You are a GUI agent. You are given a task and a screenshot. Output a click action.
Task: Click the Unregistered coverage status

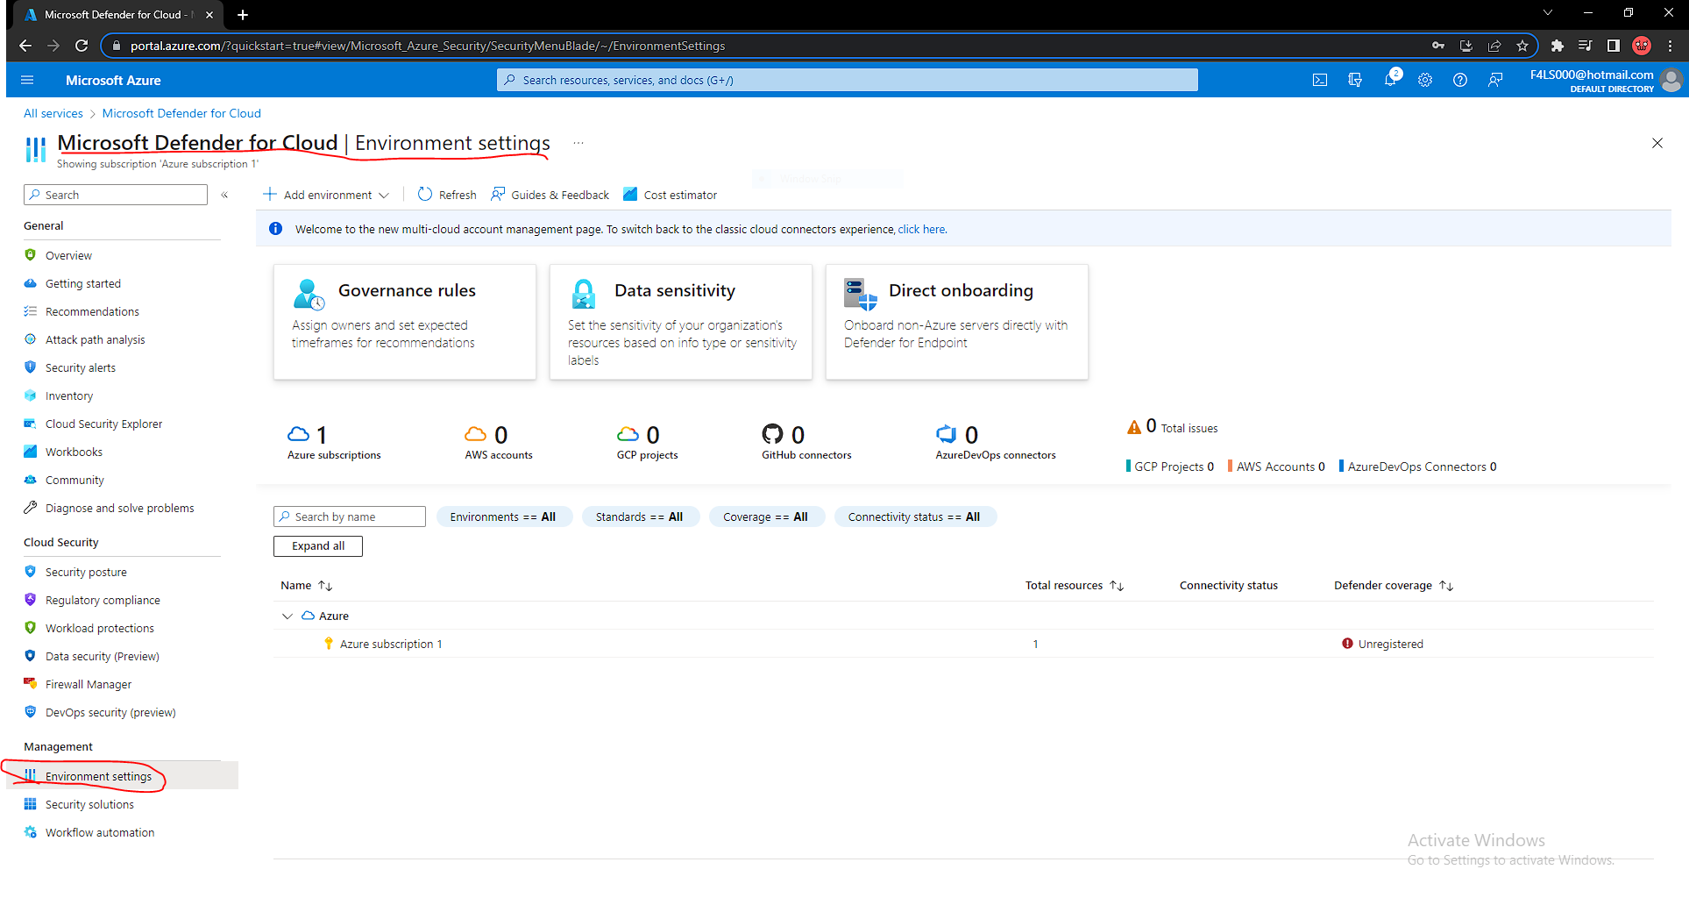(x=1382, y=644)
